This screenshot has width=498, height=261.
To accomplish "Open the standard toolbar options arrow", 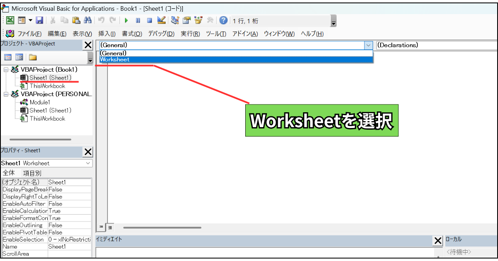I will click(x=334, y=21).
